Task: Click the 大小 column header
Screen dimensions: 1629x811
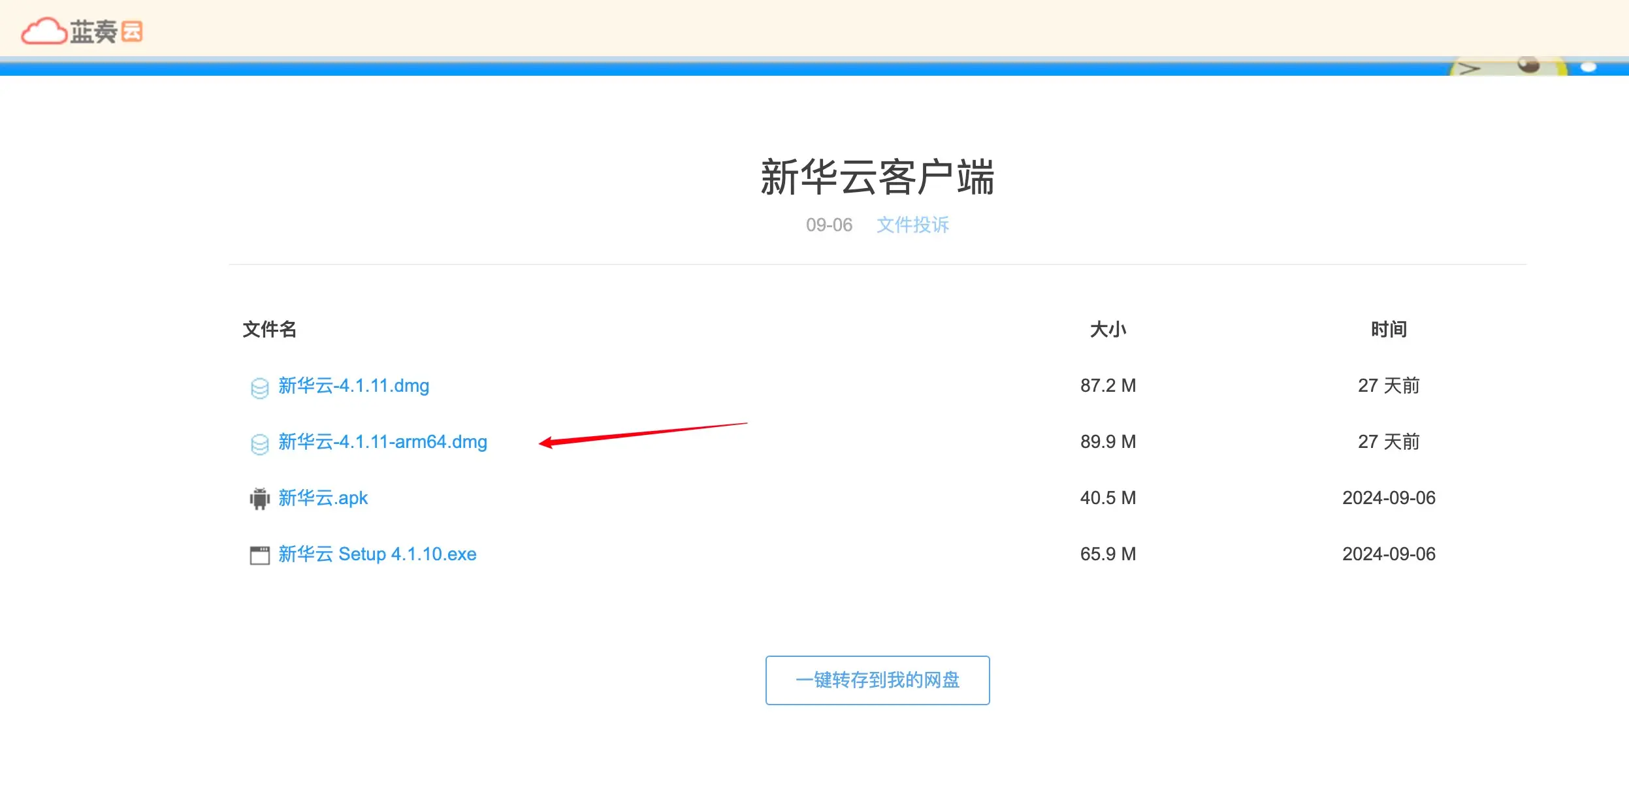Action: coord(1108,329)
